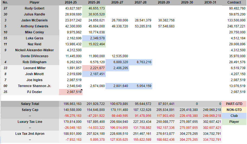
Task: Click the Rudy Gobert name cell
Action: point(34,8)
